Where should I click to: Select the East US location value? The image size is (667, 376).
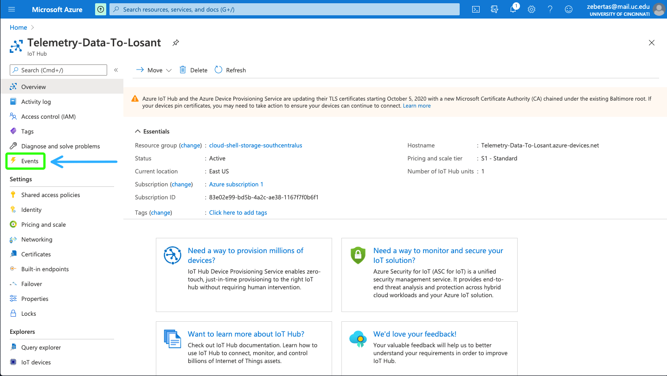click(x=219, y=171)
